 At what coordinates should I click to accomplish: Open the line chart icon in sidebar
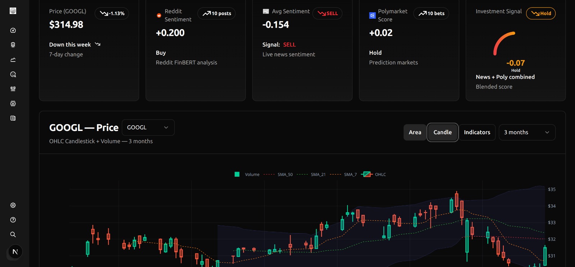pos(13,60)
